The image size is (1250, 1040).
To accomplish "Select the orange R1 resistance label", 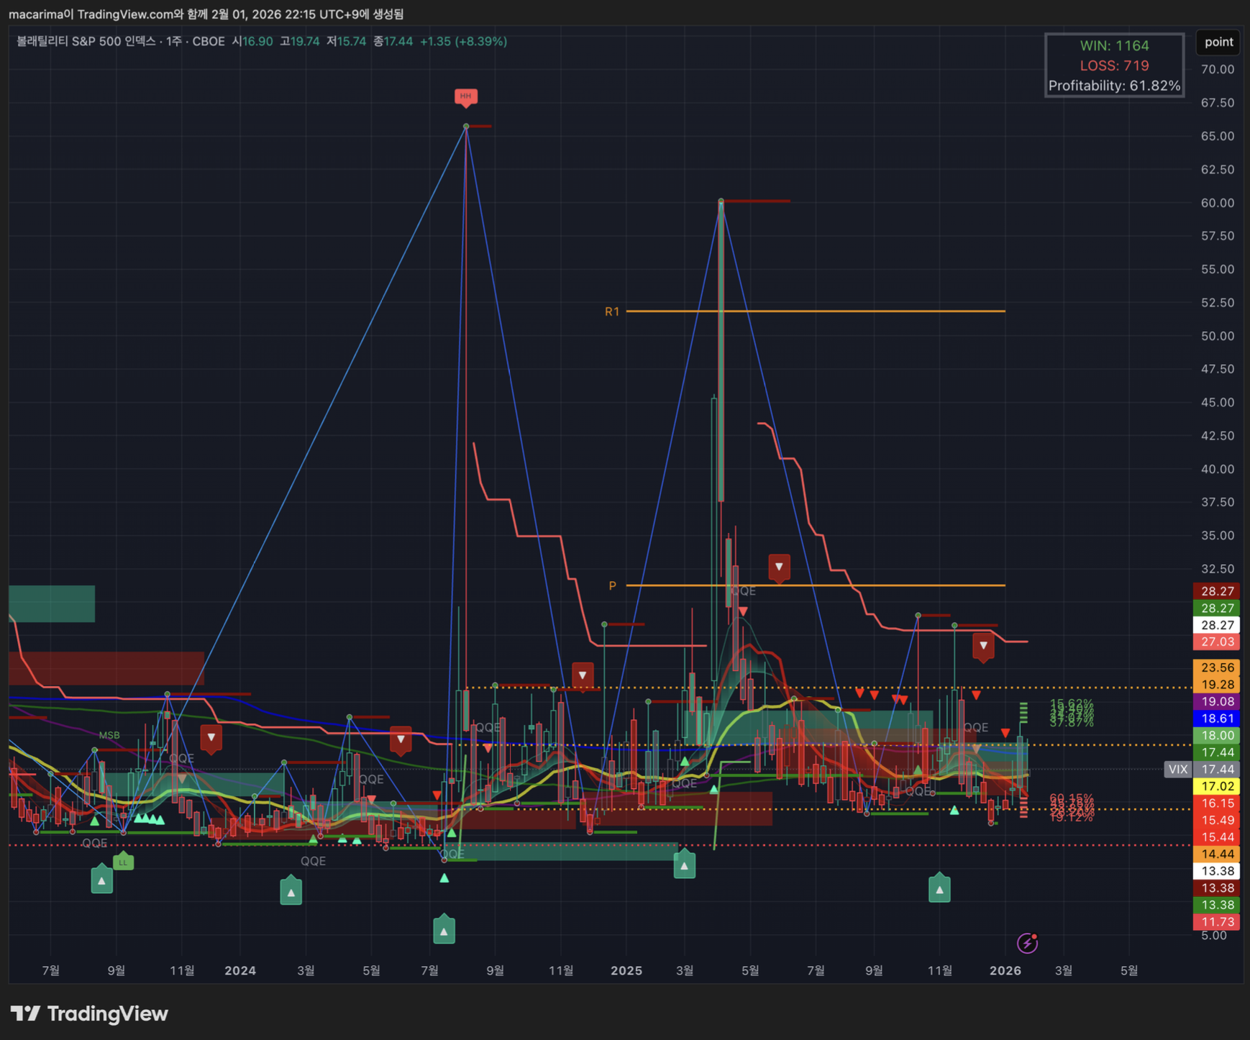I will 611,311.
